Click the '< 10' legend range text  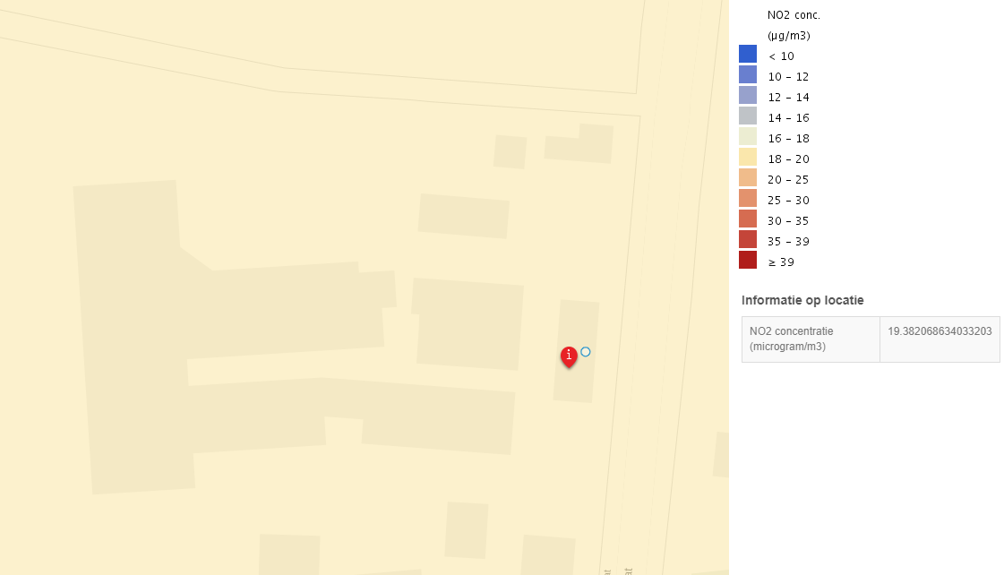tap(781, 56)
